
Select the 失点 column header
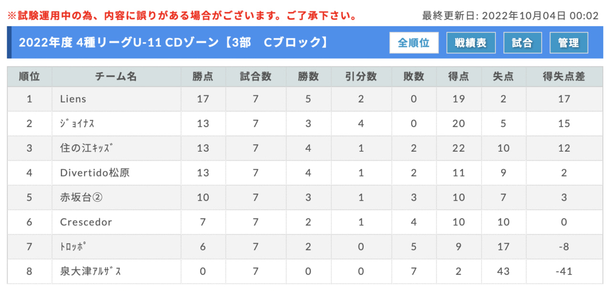pyautogui.click(x=503, y=76)
